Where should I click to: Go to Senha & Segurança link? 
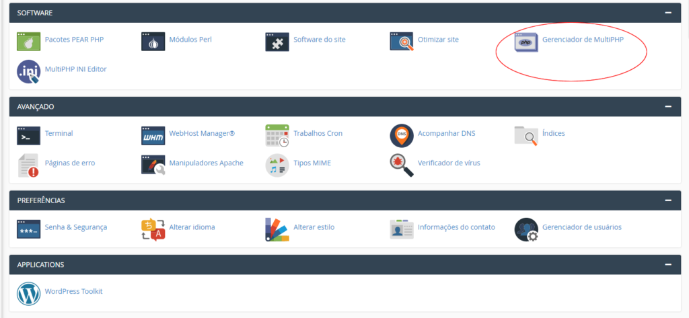click(x=75, y=227)
